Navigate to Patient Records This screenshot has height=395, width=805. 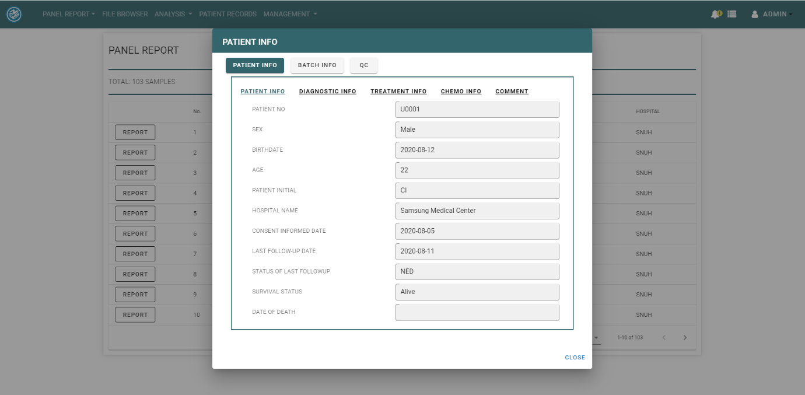tap(228, 14)
